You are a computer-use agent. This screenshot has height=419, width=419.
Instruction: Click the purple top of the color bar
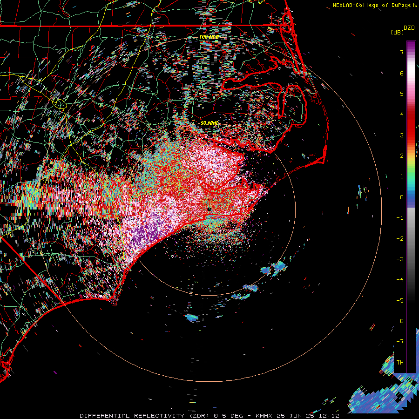[x=411, y=46]
